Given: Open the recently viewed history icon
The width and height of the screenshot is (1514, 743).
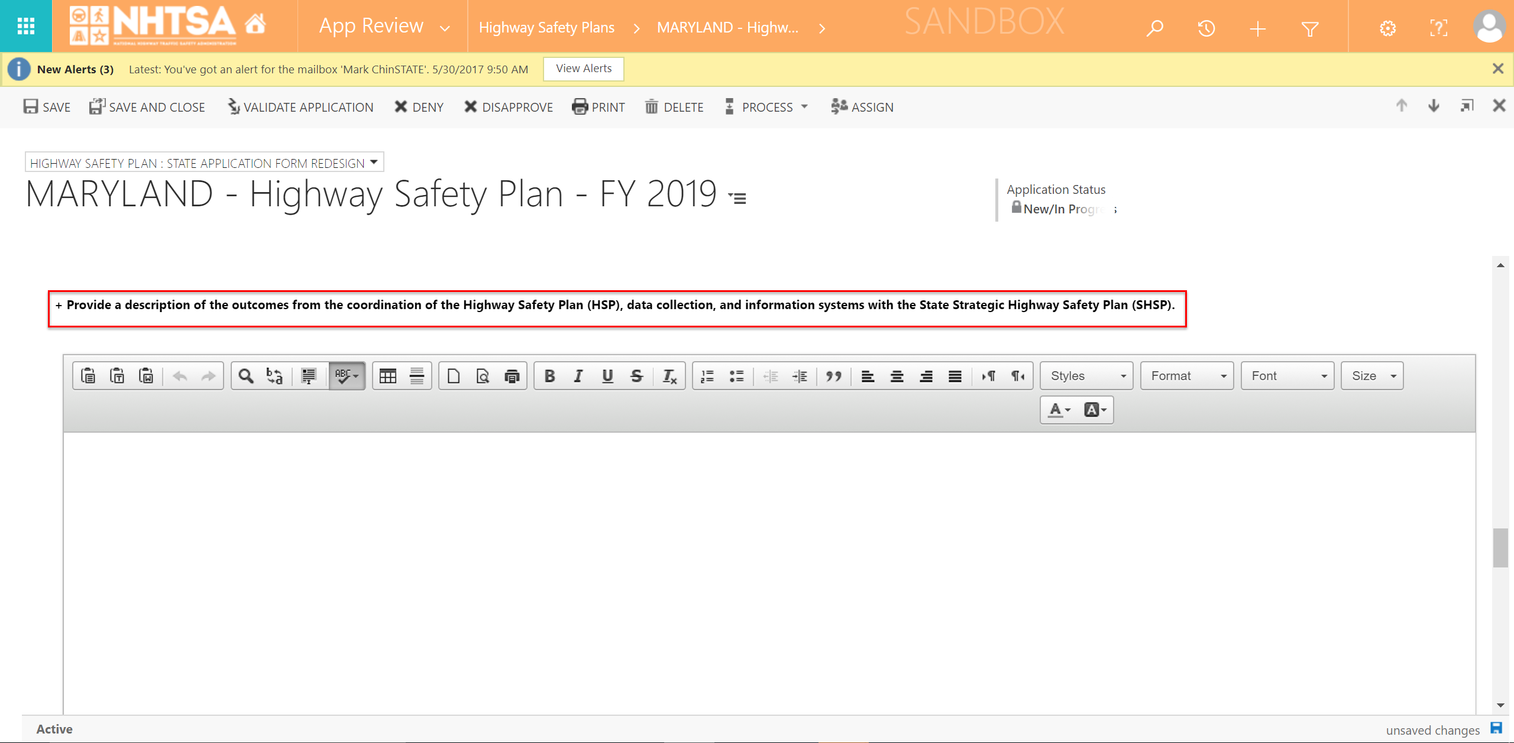Looking at the screenshot, I should coord(1206,28).
